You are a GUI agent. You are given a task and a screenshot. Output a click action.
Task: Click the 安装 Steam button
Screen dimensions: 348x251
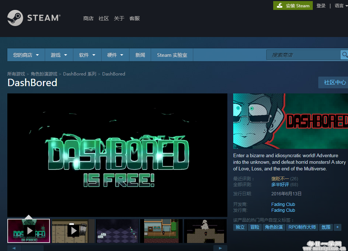pyautogui.click(x=293, y=5)
